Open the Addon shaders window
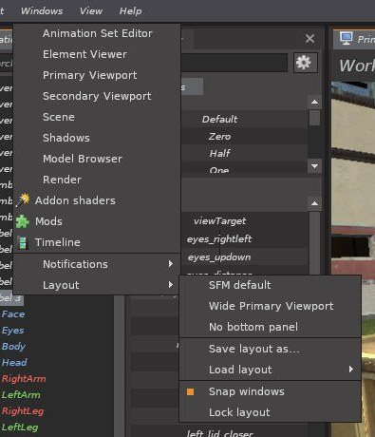375x437 pixels. [x=97, y=200]
